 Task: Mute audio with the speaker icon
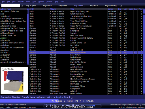pyautogui.click(x=83, y=105)
